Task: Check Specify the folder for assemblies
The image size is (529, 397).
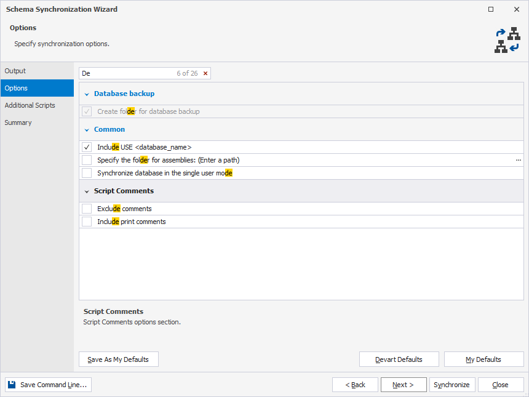Action: coord(86,160)
